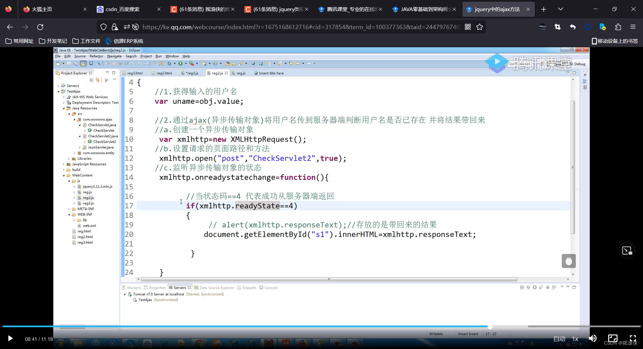Enter video fullscreen mode
The width and height of the screenshot is (643, 349).
(633, 338)
